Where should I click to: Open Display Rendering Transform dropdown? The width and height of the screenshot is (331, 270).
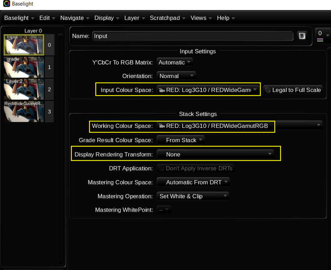pyautogui.click(x=215, y=154)
